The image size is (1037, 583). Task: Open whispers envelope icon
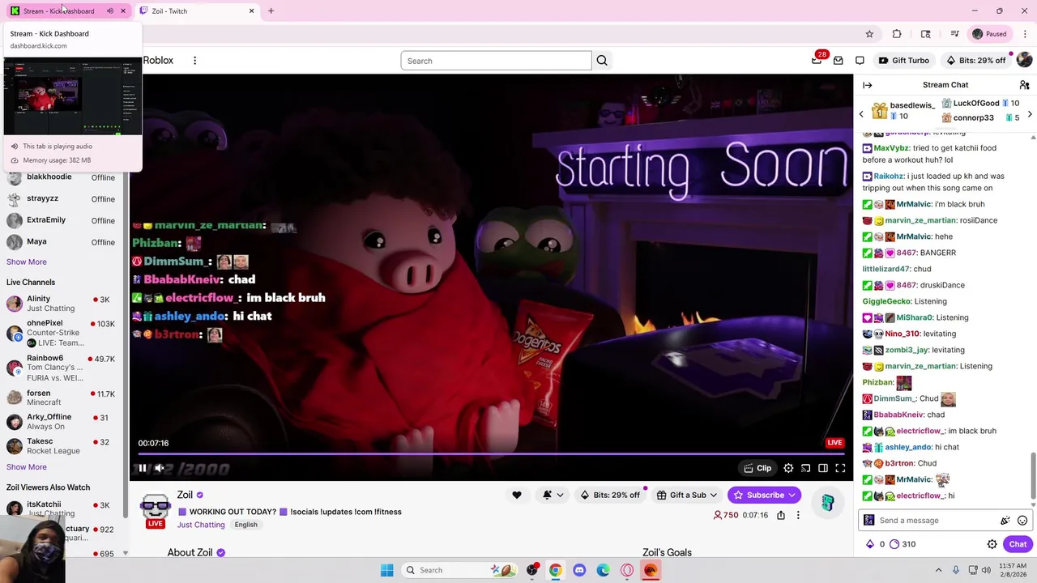click(x=839, y=61)
